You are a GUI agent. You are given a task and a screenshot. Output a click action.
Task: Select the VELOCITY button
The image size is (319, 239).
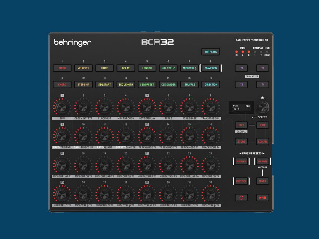coord(83,68)
